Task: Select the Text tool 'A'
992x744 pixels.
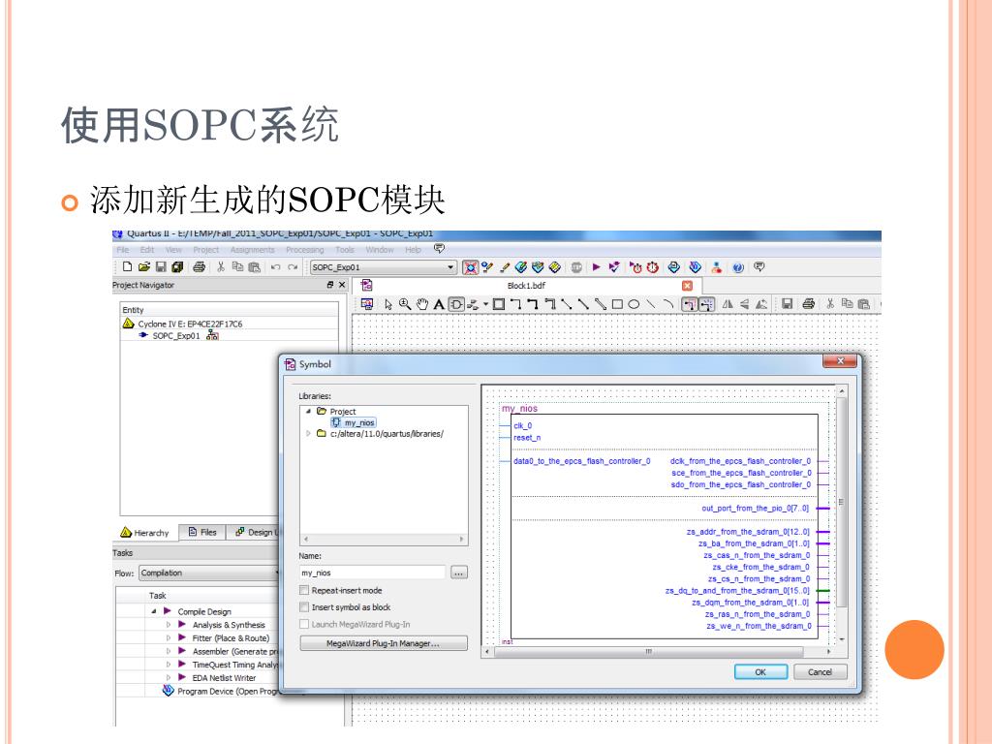Action: point(439,304)
